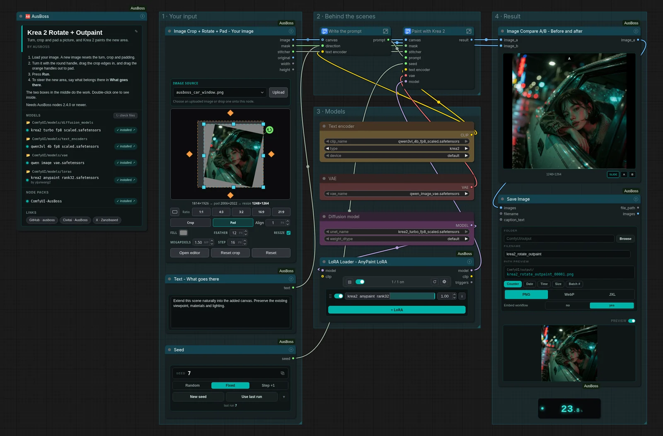Click the Browse folder button
The image size is (663, 436).
point(625,239)
